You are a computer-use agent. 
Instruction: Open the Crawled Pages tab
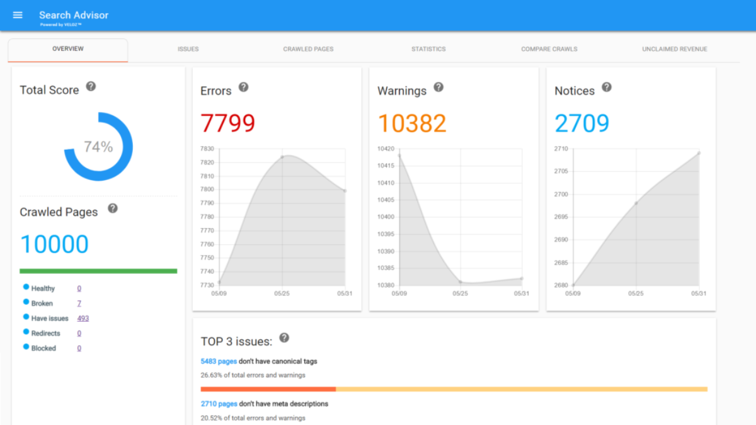pos(308,49)
